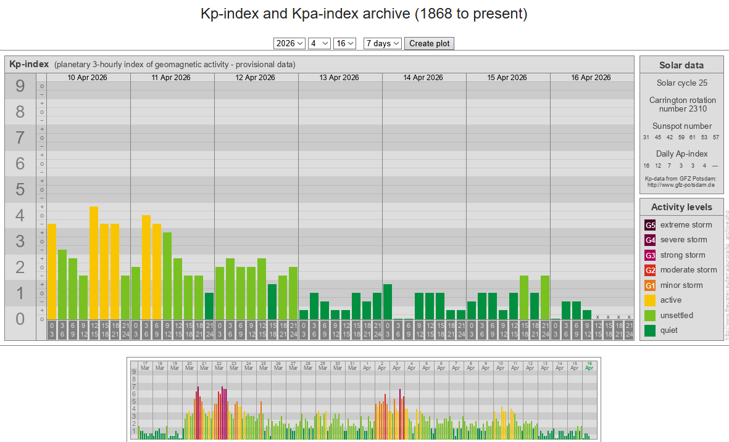Click the Activity levels heading
The image size is (729, 442).
681,207
